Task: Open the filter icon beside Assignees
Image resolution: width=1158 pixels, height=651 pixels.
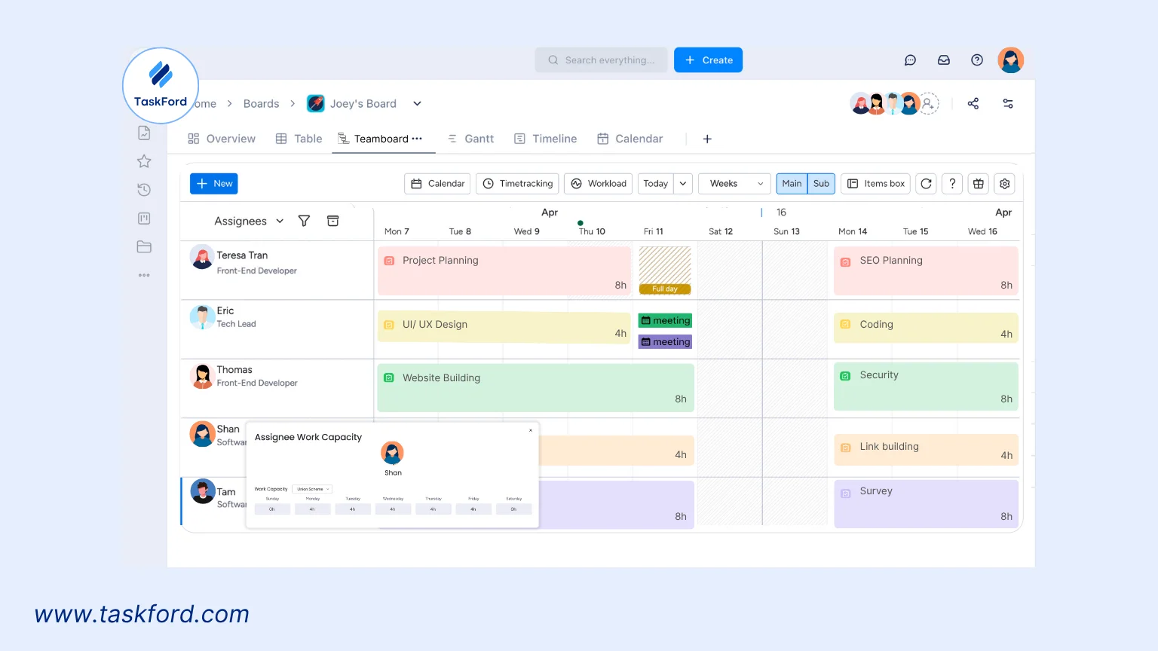Action: 304,221
